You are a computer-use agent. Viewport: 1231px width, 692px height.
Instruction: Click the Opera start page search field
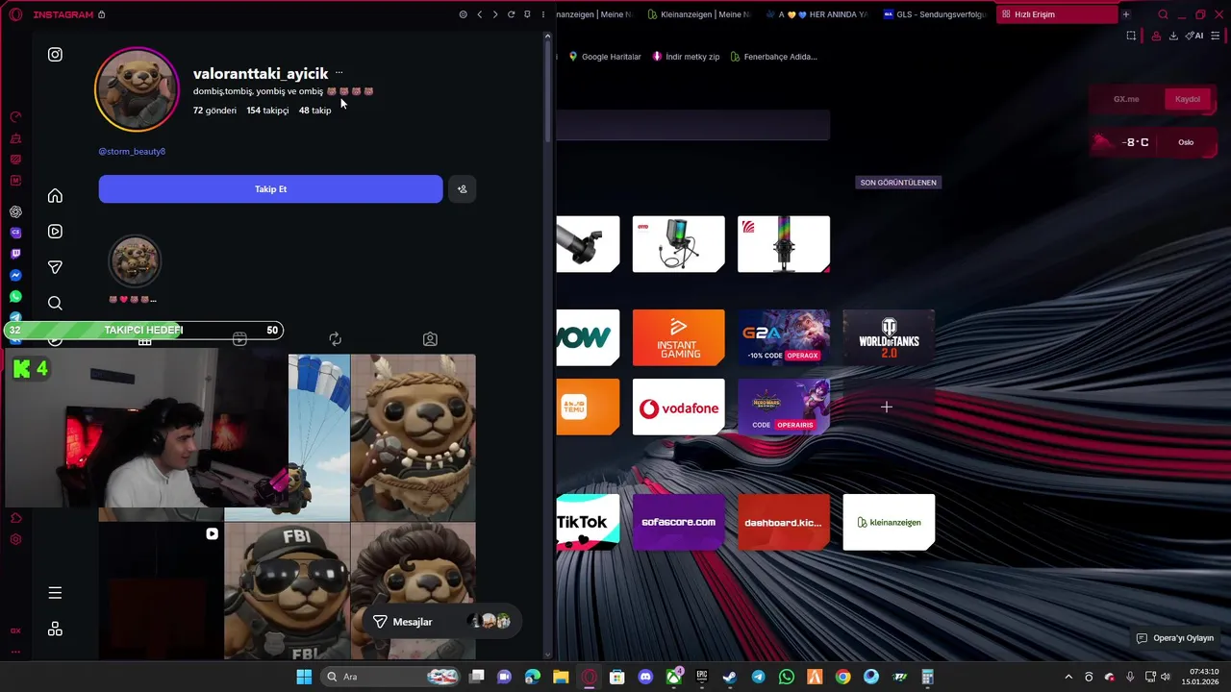[x=692, y=125]
